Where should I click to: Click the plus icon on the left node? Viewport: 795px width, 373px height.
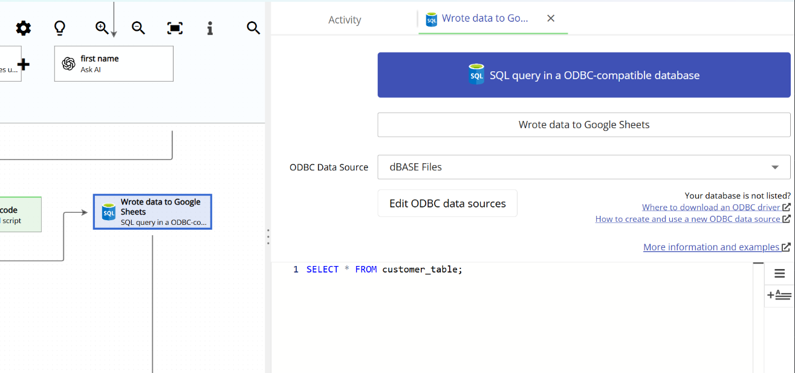click(x=23, y=64)
